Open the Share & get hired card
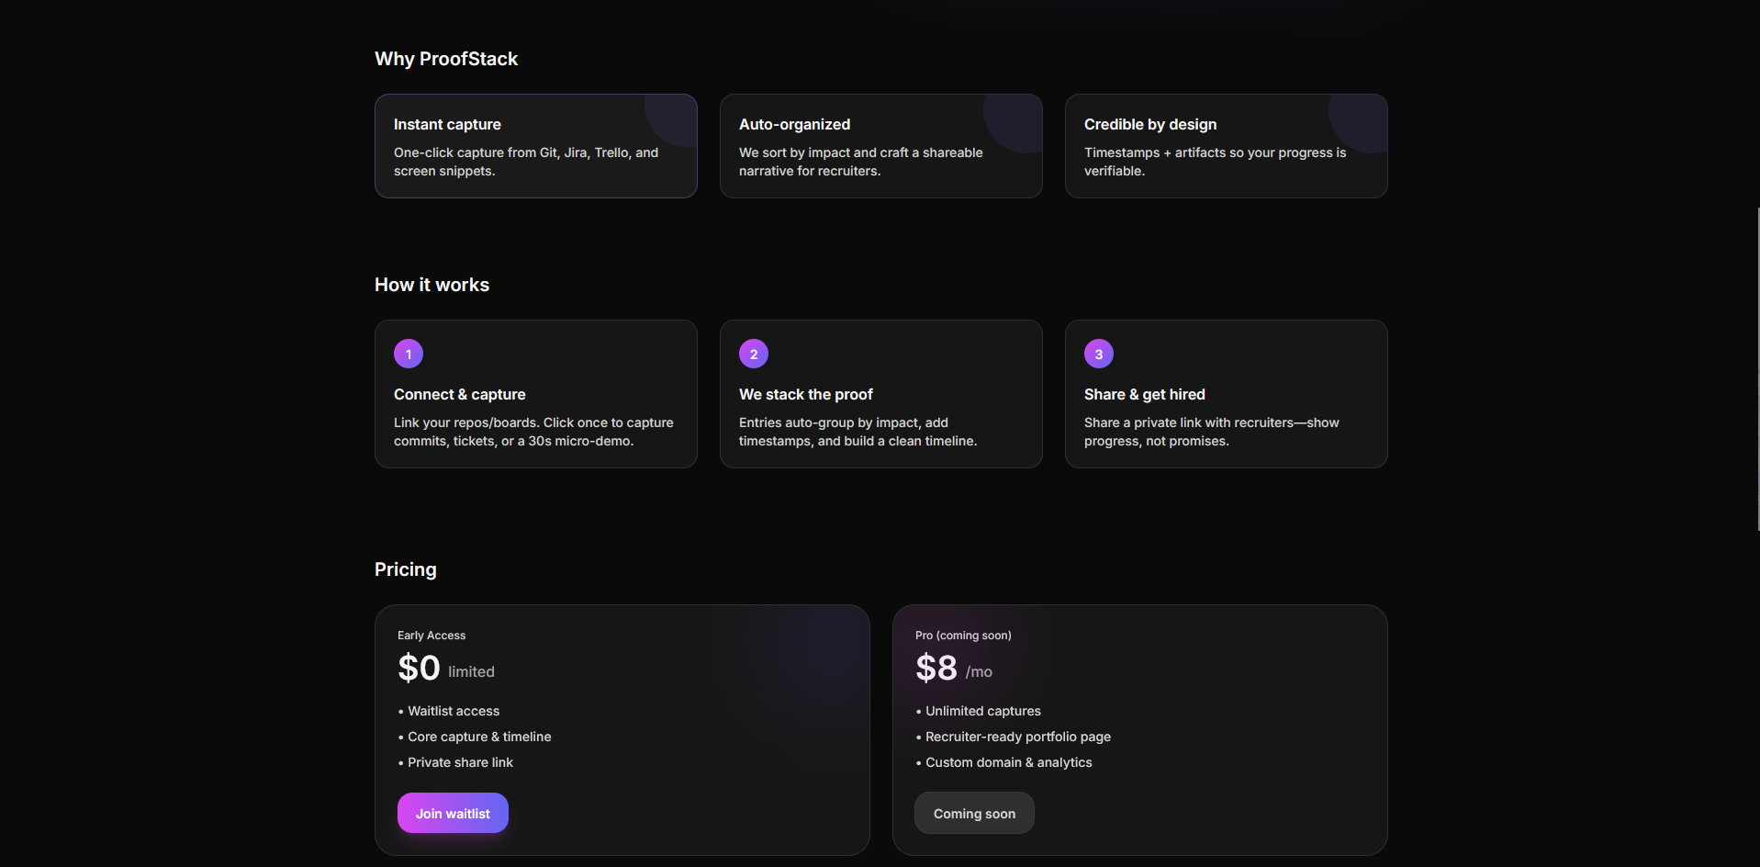 tap(1226, 393)
